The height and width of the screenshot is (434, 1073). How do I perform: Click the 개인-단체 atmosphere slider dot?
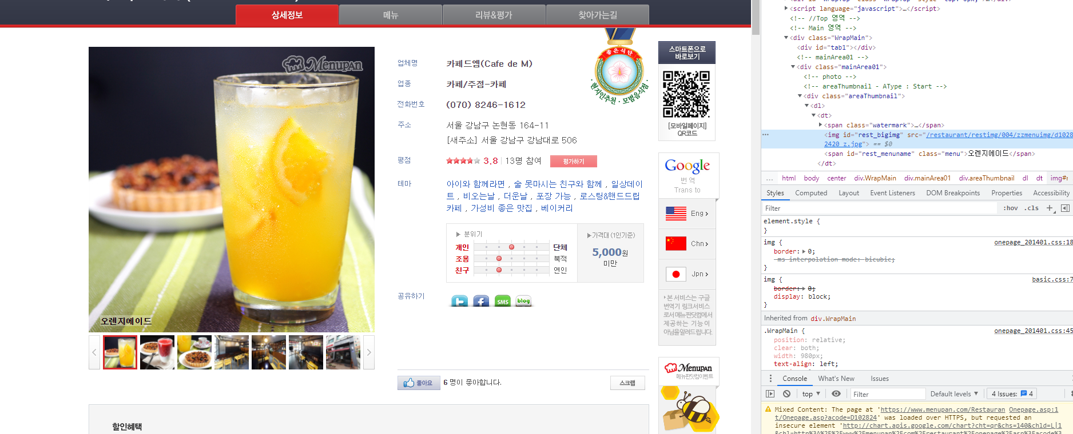point(511,247)
